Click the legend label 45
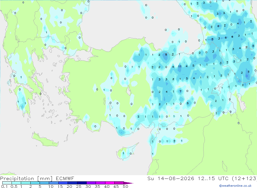The image size is (257, 188). pyautogui.click(x=116, y=186)
